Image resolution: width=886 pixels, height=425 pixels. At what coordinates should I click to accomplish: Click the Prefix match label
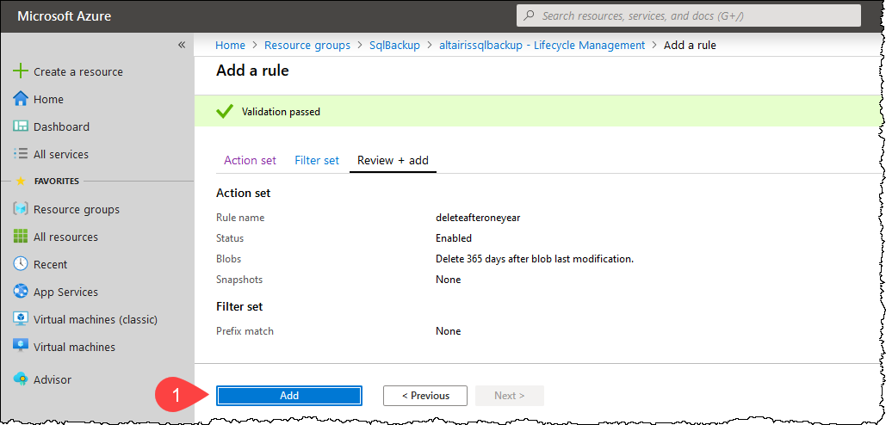(245, 331)
